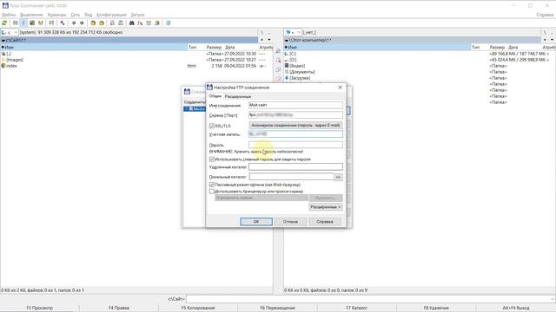556x312 pixels.
Task: Click the binoculars search files icon
Action: pyautogui.click(x=131, y=23)
